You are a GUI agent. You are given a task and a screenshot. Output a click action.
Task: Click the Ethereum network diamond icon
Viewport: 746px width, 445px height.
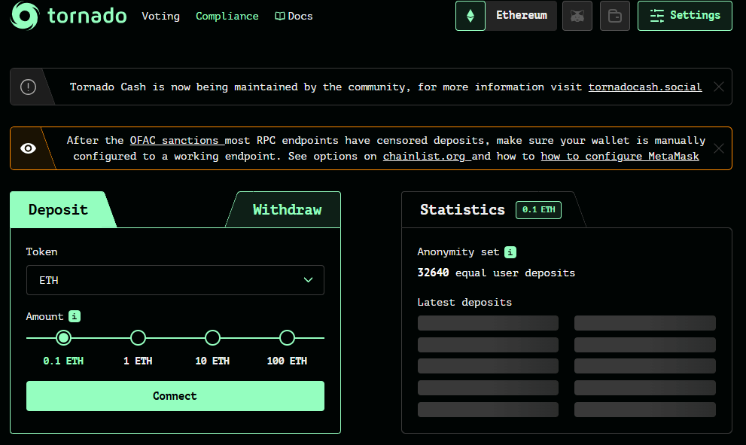[470, 16]
